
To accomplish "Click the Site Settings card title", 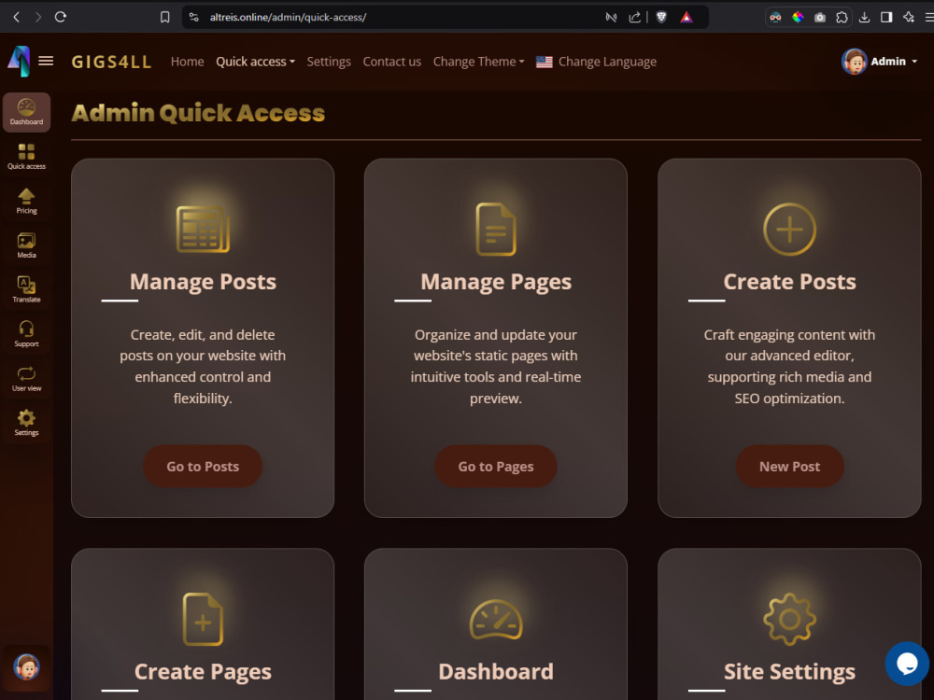I will tap(789, 672).
